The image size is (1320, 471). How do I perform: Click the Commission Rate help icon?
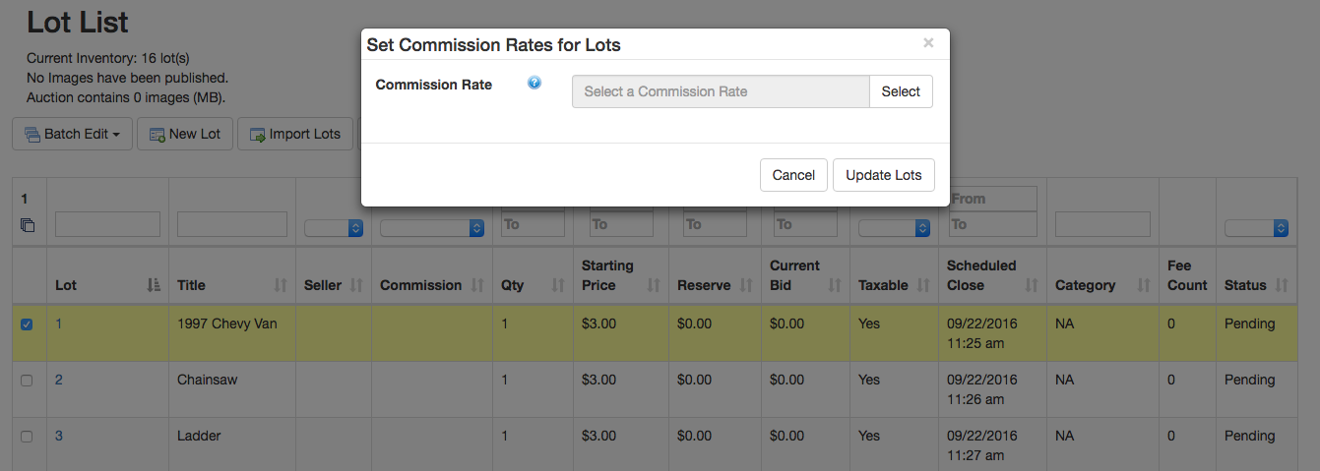534,84
